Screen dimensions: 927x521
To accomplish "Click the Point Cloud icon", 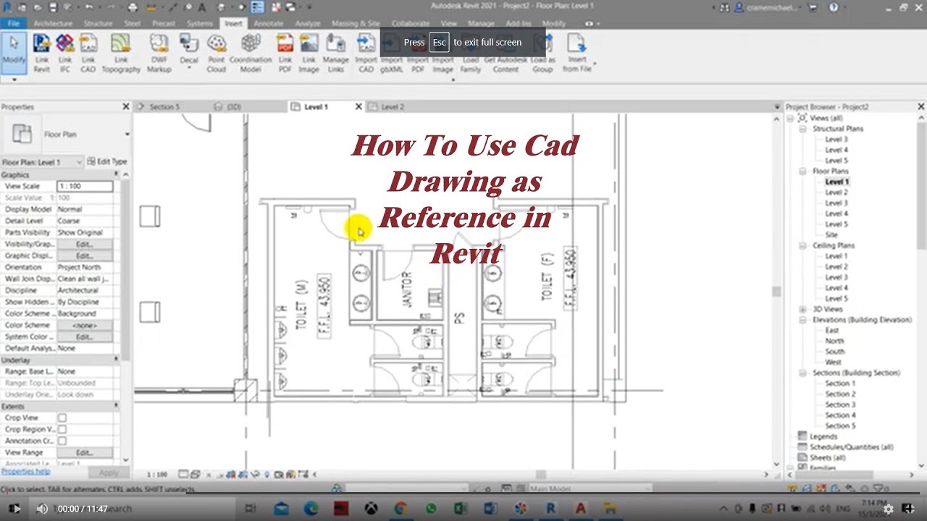I will click(217, 53).
